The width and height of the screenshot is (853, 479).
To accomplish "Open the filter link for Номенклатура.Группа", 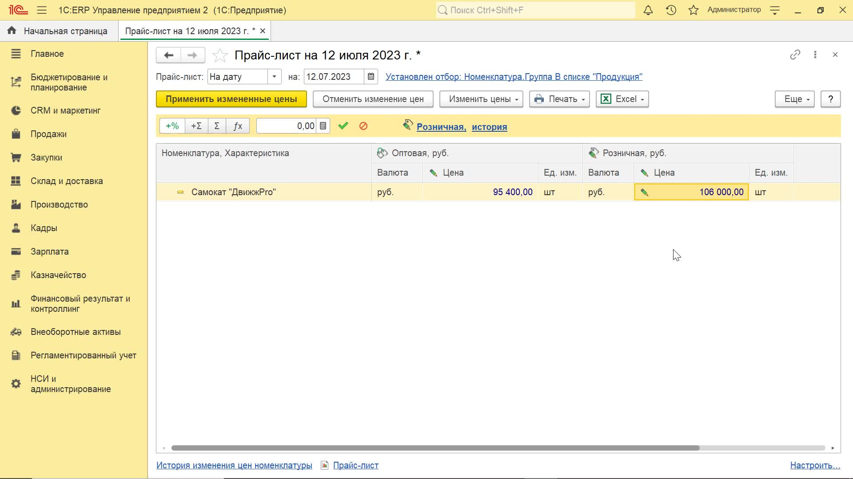I will pyautogui.click(x=514, y=77).
